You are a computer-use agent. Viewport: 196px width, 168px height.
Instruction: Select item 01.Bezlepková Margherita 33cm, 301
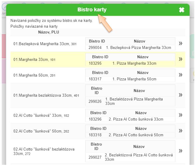pos(45,44)
